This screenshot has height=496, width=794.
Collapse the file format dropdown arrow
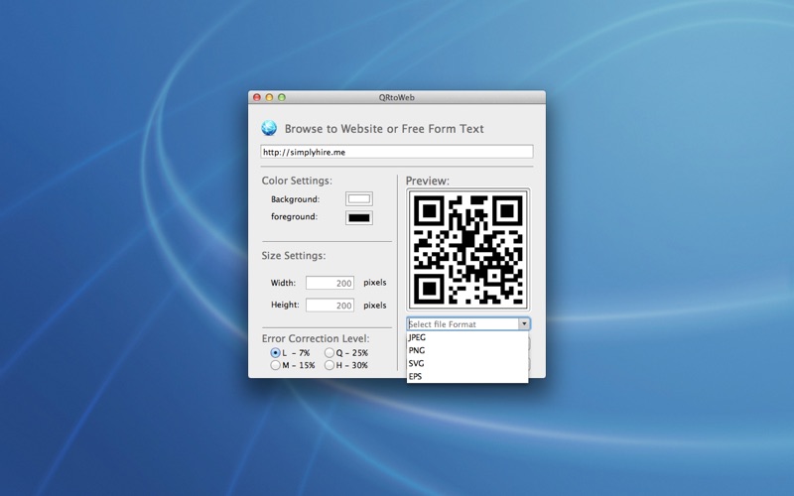[524, 324]
